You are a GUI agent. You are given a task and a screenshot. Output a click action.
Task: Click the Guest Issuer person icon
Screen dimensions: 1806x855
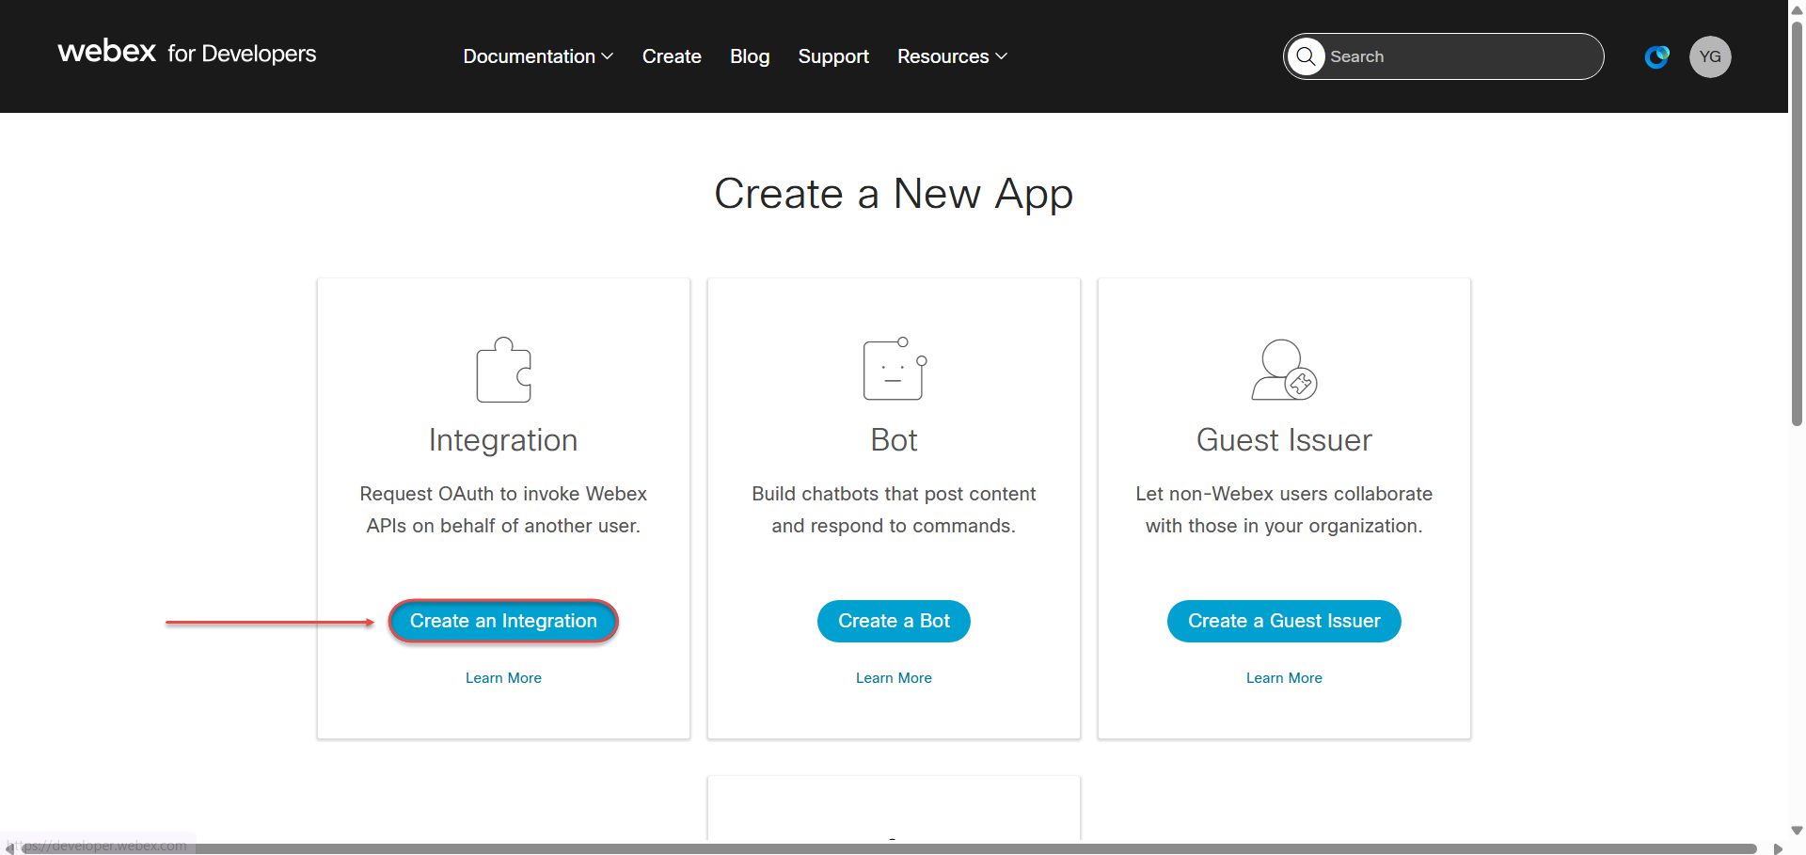pos(1284,370)
